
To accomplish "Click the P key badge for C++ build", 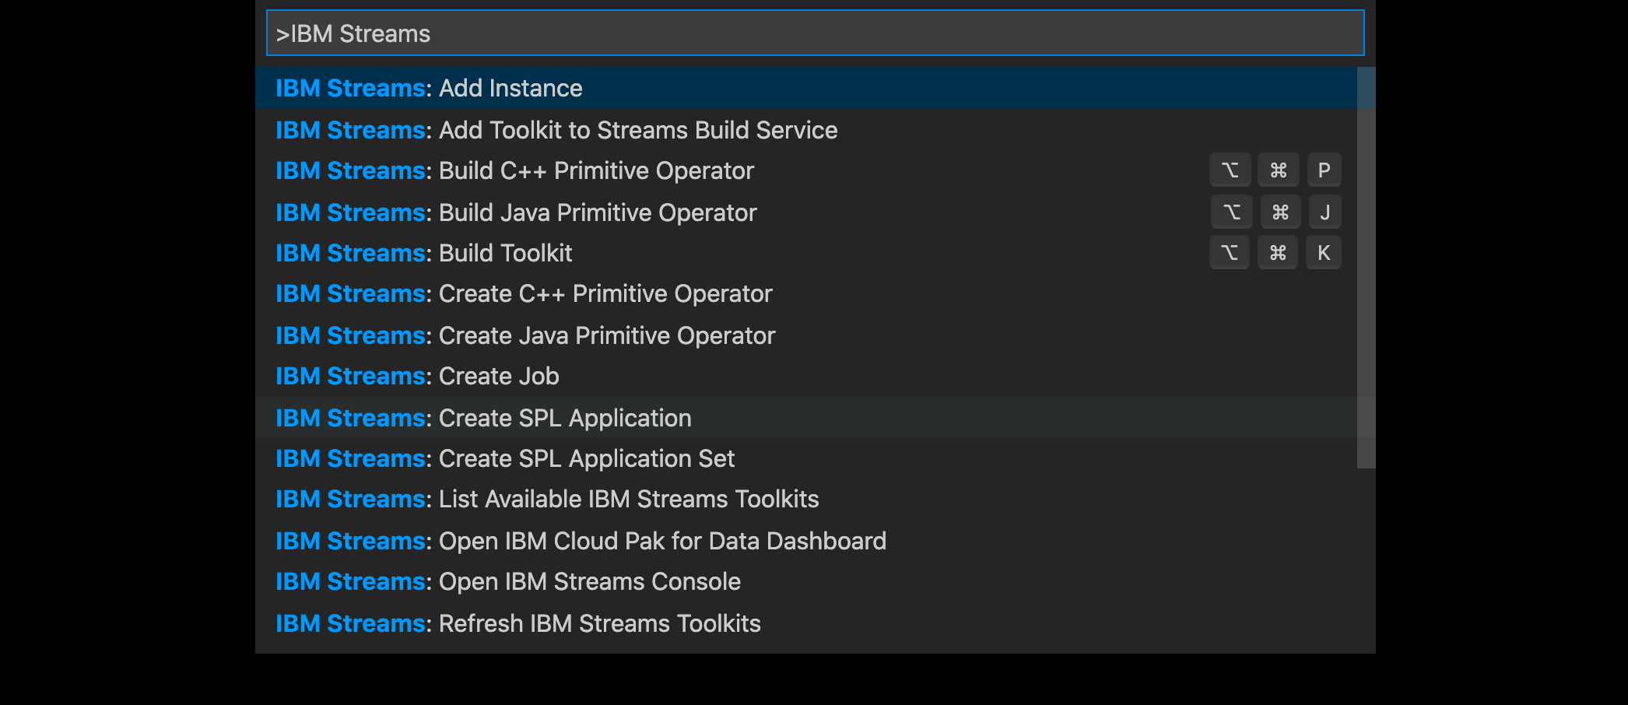I will 1324,170.
